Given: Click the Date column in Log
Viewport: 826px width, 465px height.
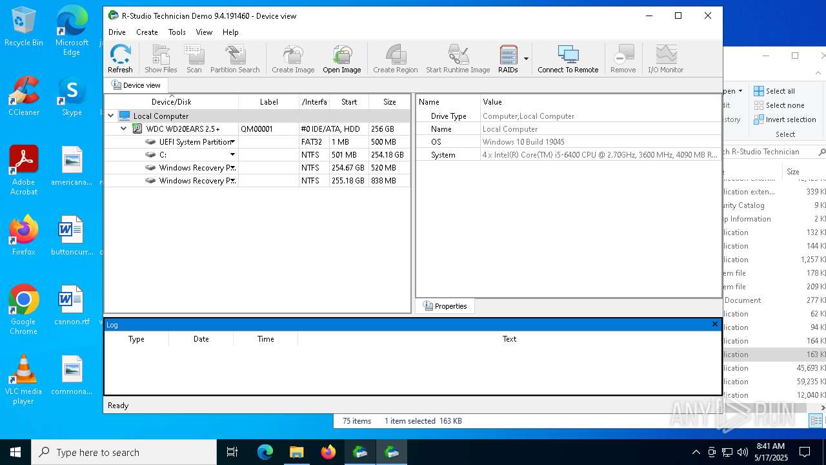Looking at the screenshot, I should [x=201, y=339].
